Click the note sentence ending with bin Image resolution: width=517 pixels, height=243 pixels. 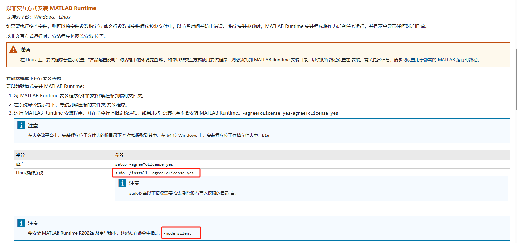[x=149, y=135]
